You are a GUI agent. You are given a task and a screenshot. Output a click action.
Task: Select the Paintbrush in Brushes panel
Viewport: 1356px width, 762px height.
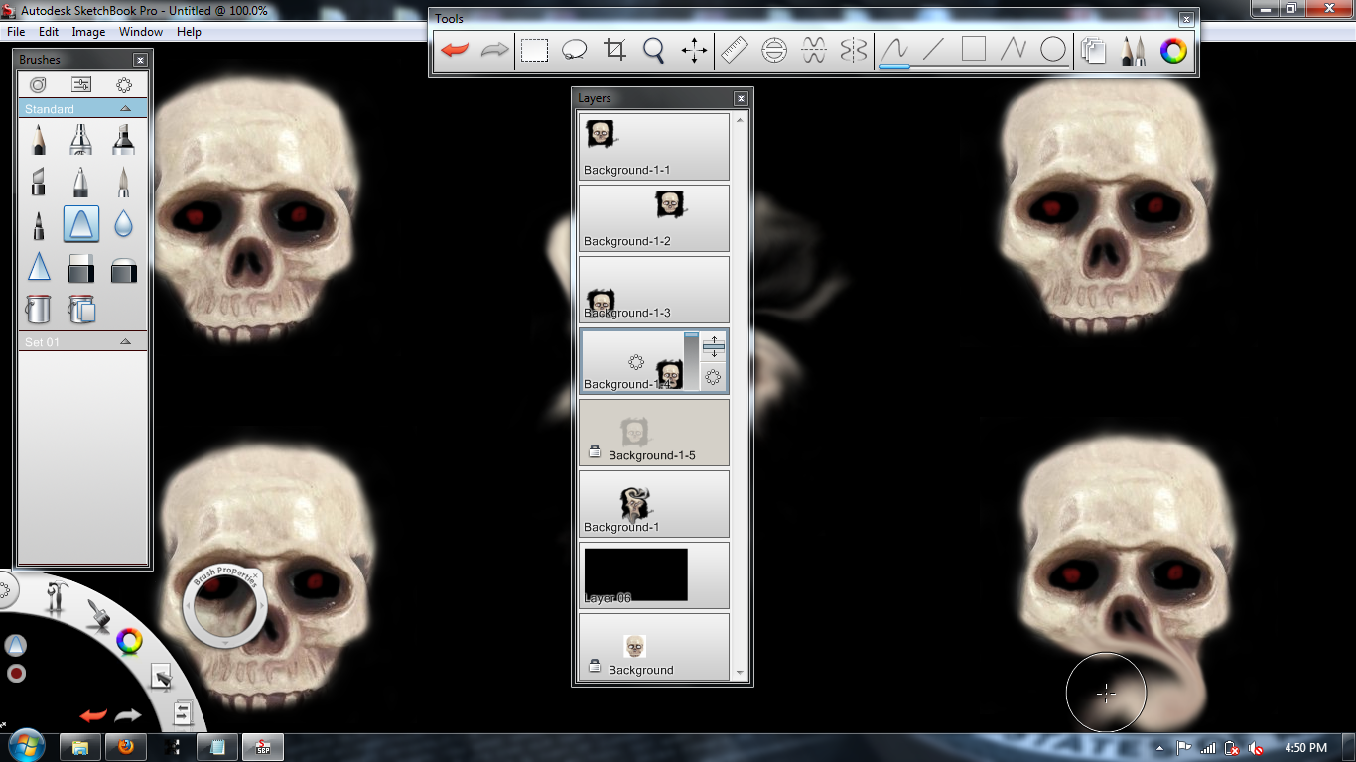point(123,182)
